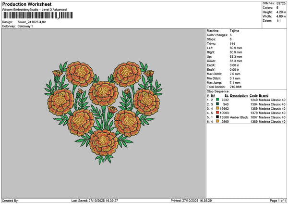
Task: Click the 'Description' column header
Action: click(239, 96)
